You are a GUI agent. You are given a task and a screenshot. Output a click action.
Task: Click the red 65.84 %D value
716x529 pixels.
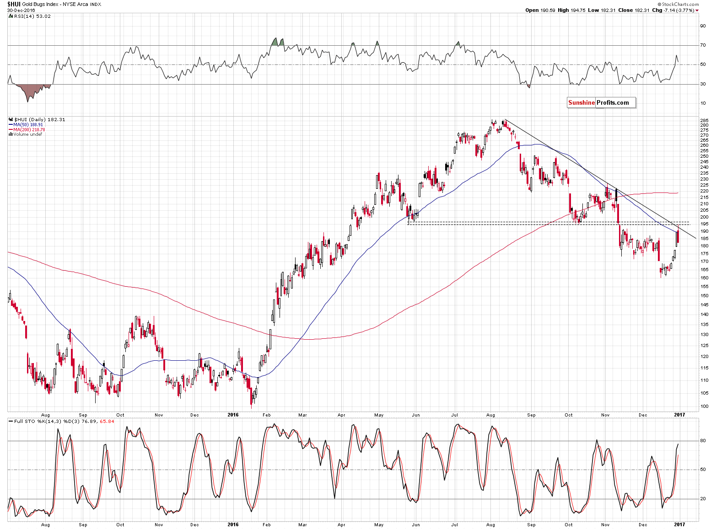click(x=107, y=421)
